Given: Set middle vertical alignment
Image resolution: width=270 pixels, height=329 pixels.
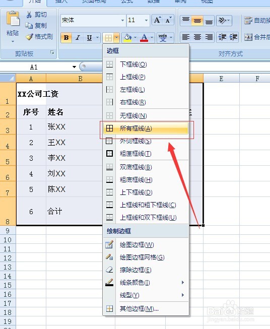Looking at the screenshot, I should point(197,21).
